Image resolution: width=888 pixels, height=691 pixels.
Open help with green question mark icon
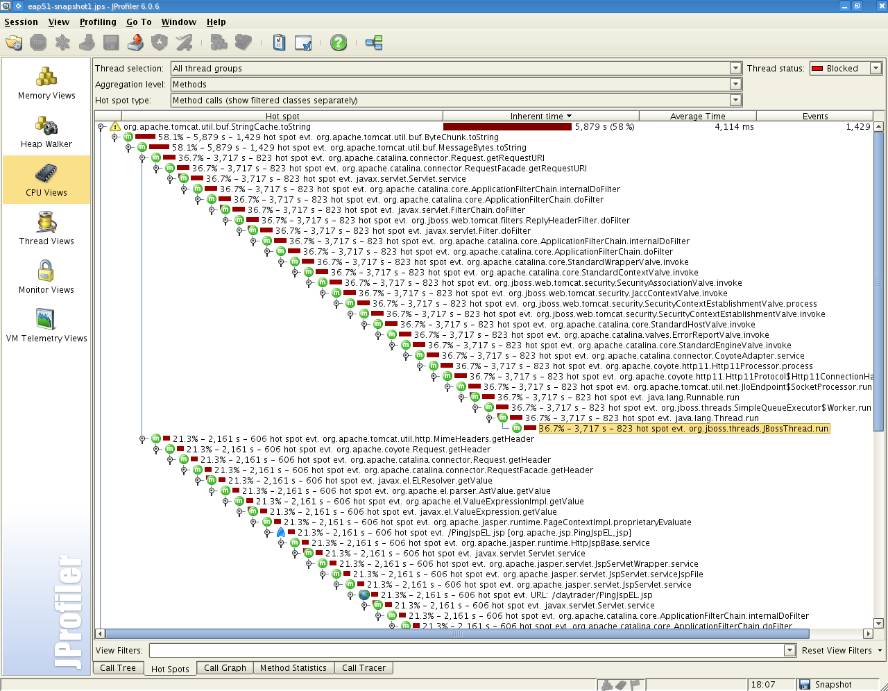(339, 43)
